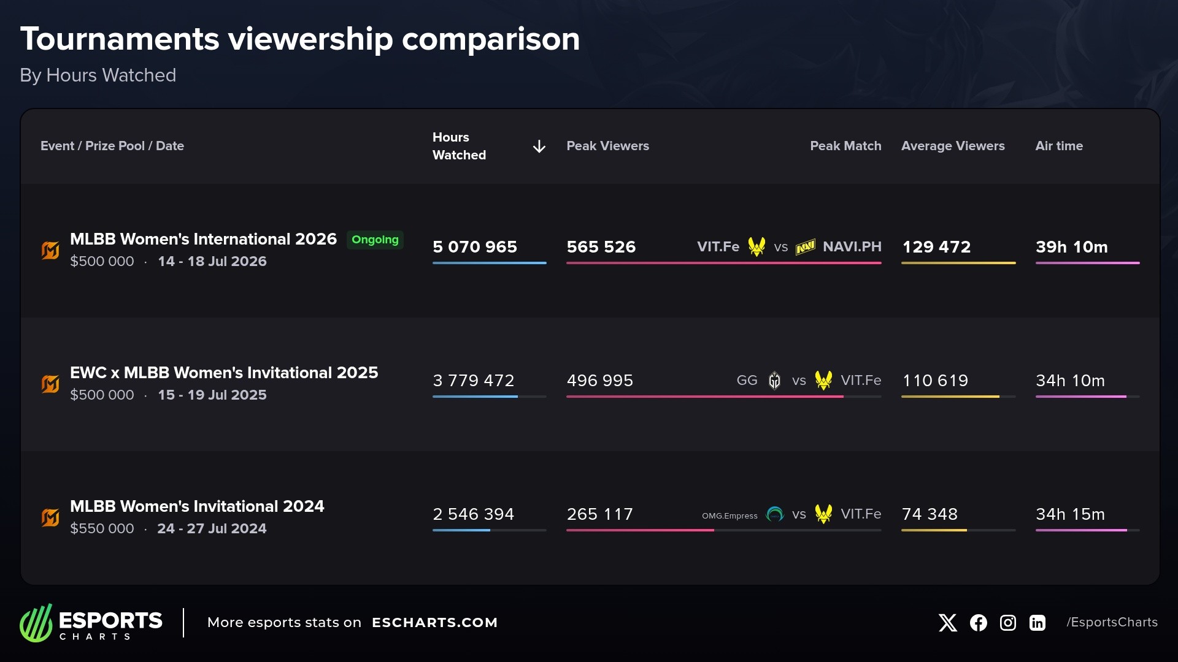Click the Esports Charts logo

(91, 623)
